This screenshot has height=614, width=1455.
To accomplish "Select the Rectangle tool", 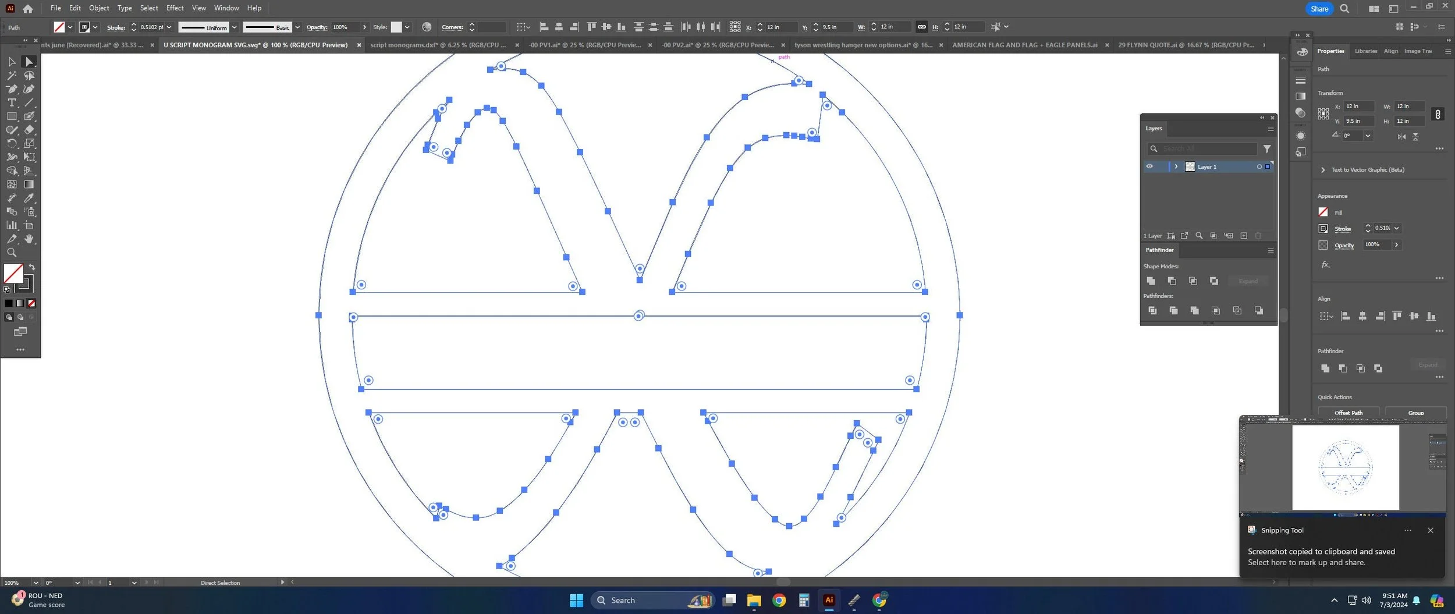I will click(12, 116).
